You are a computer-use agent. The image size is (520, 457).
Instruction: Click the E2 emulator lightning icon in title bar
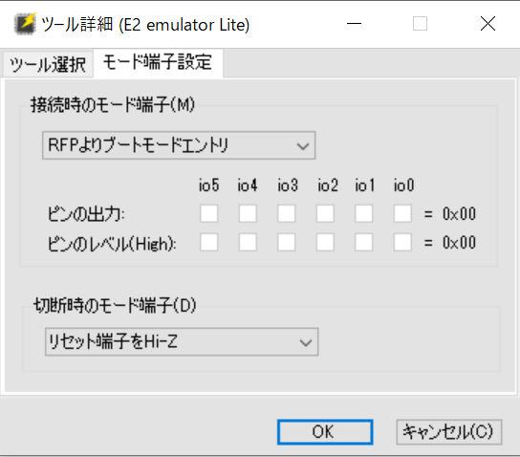tap(25, 24)
